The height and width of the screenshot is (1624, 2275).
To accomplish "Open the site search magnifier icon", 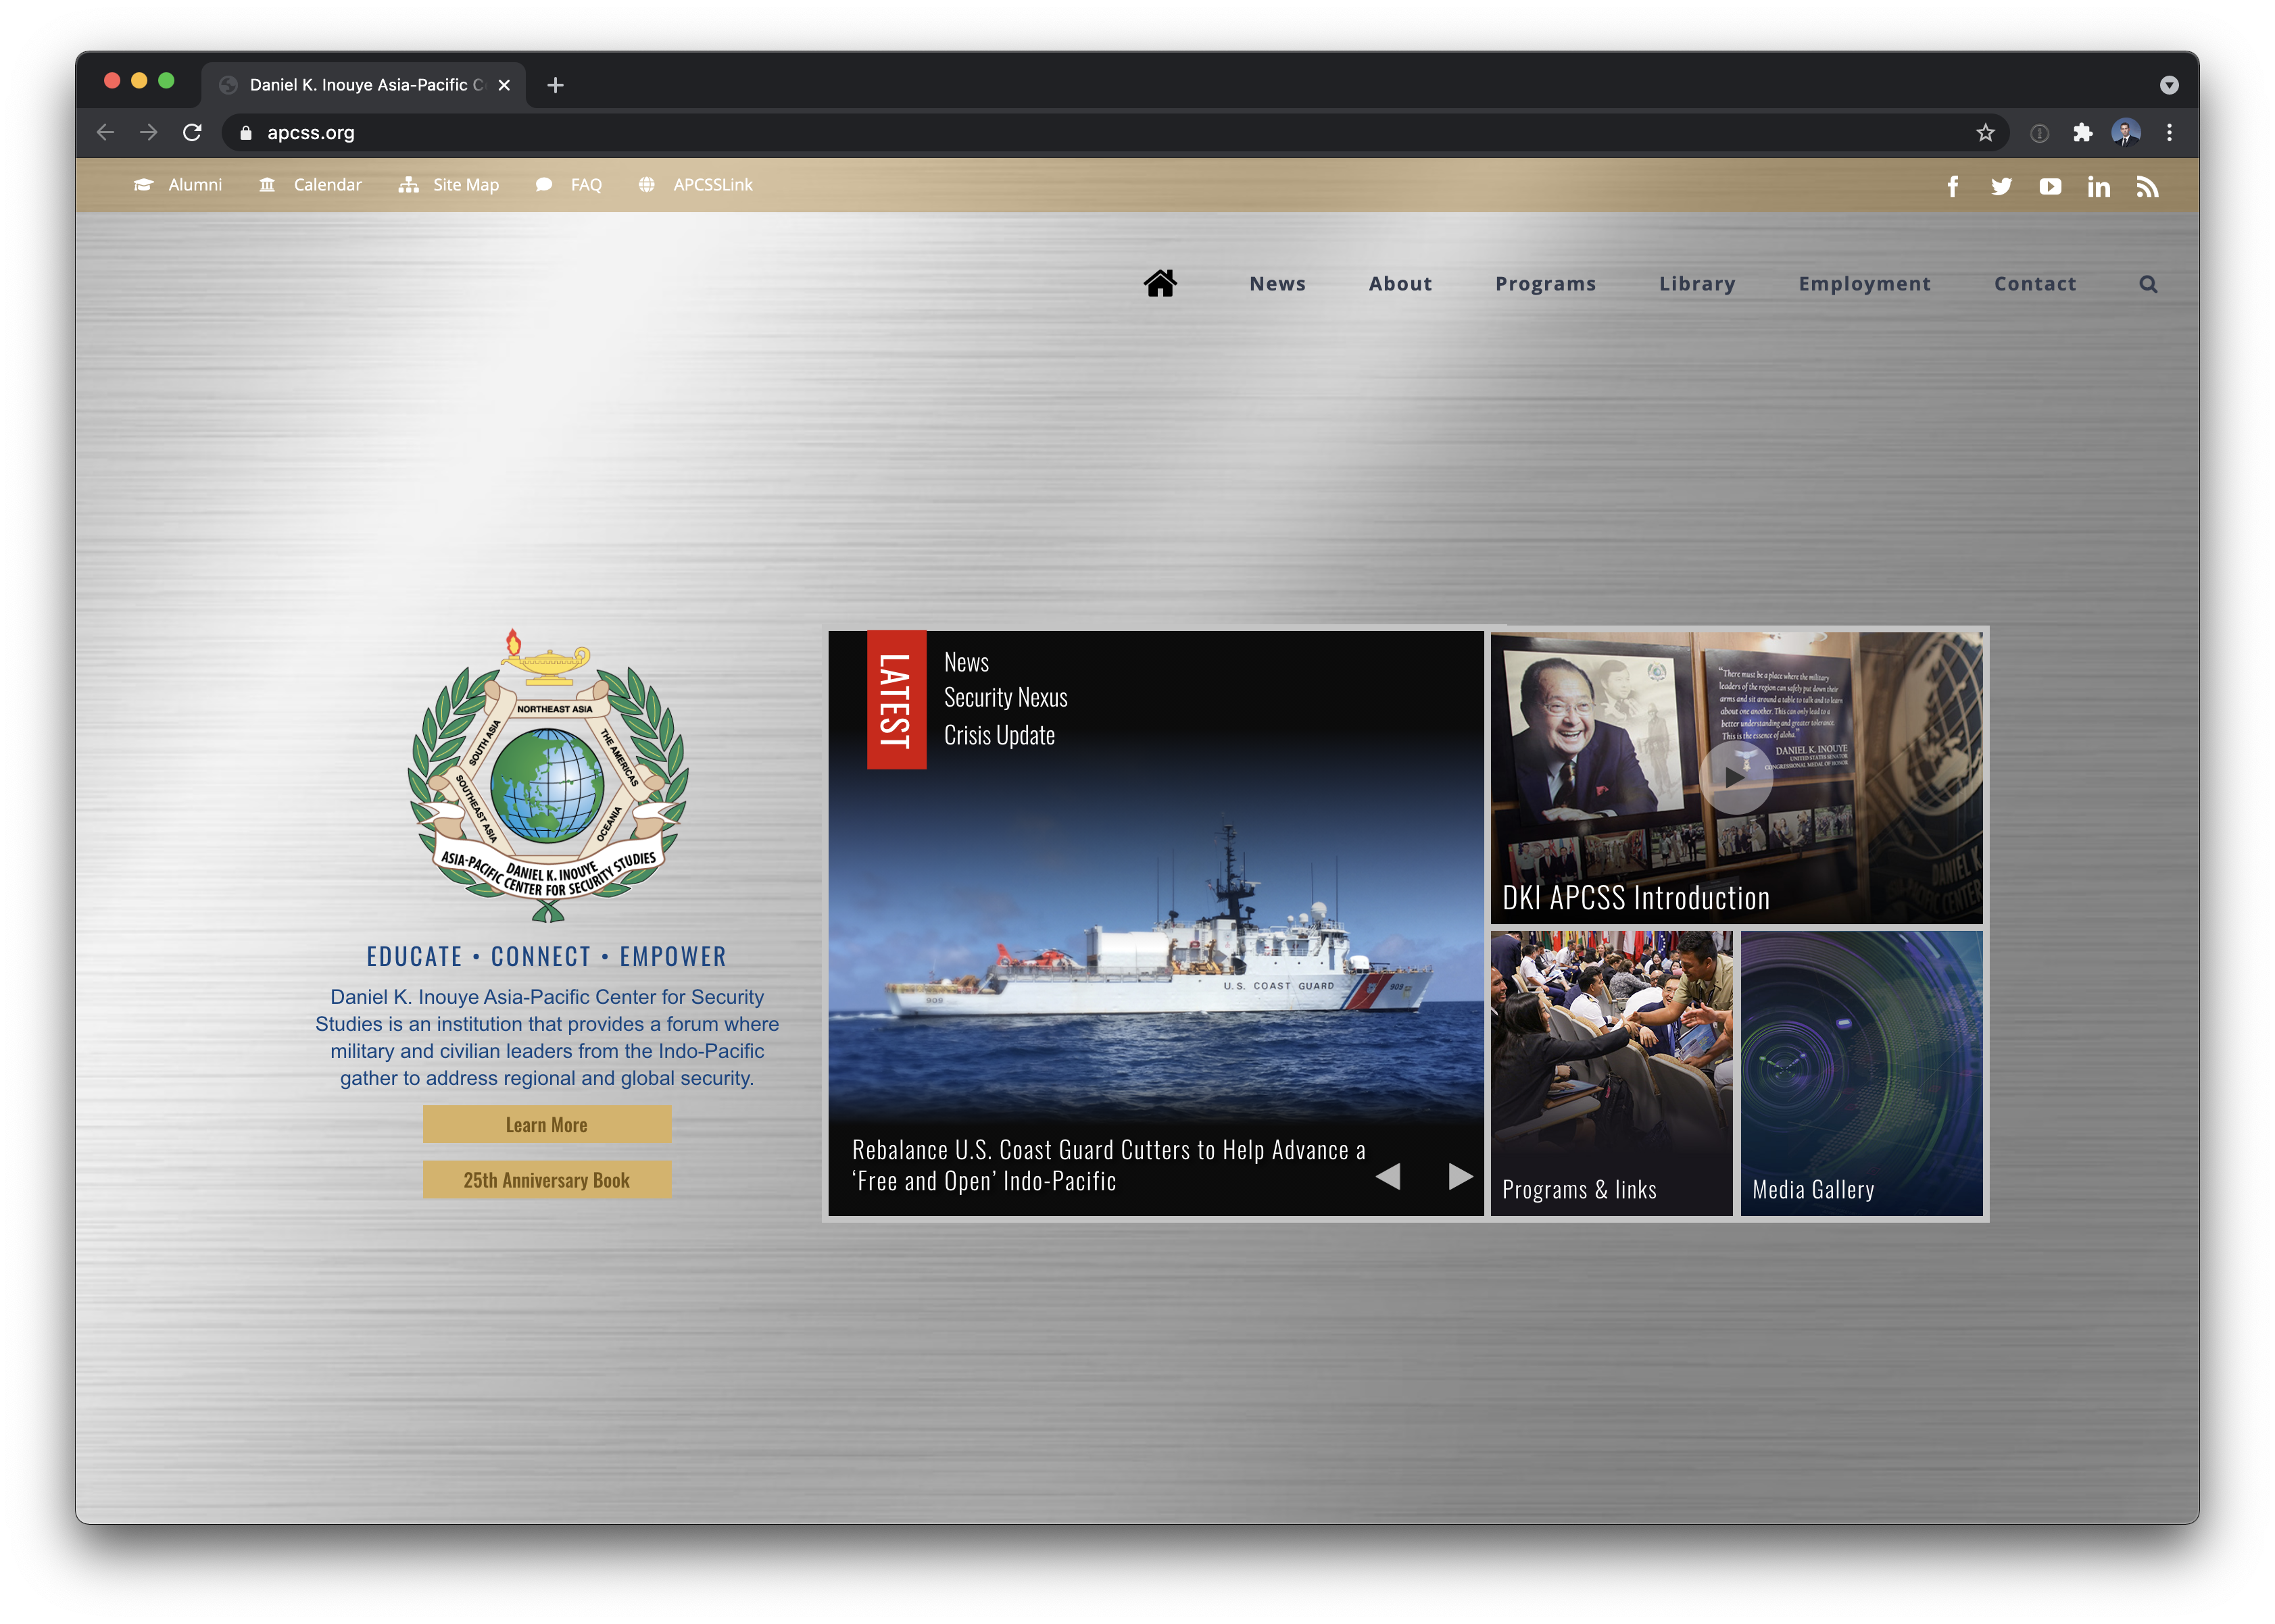I will 2148,284.
